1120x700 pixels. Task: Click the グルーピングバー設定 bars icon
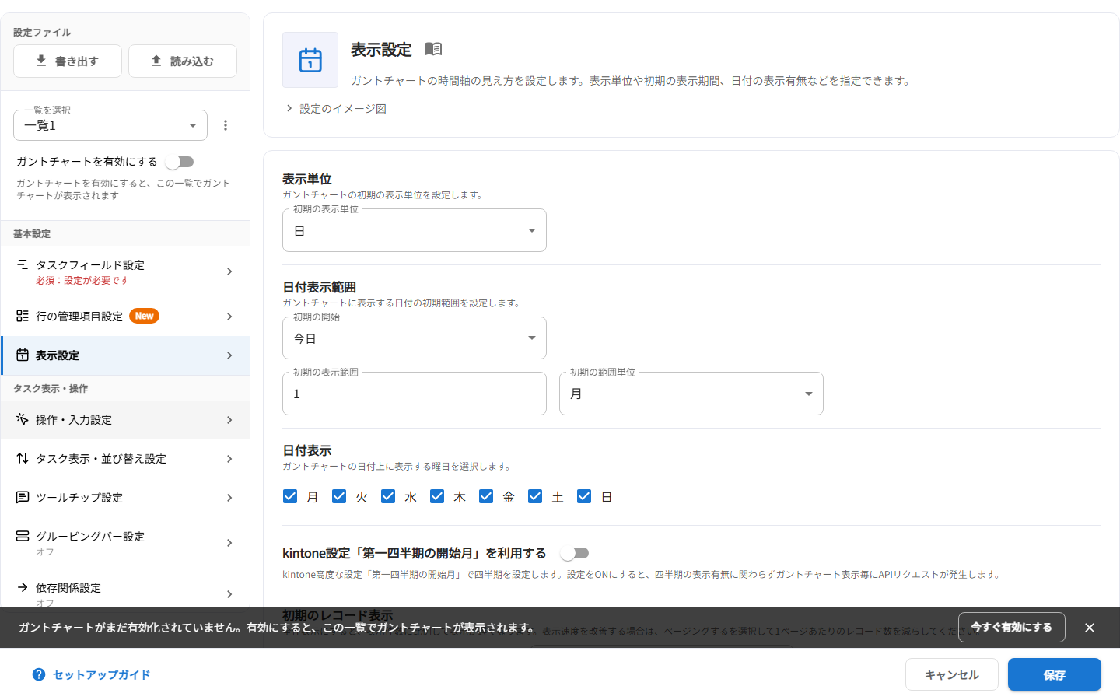23,536
